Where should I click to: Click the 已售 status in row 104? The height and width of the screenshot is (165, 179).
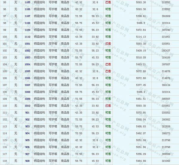[108, 64]
